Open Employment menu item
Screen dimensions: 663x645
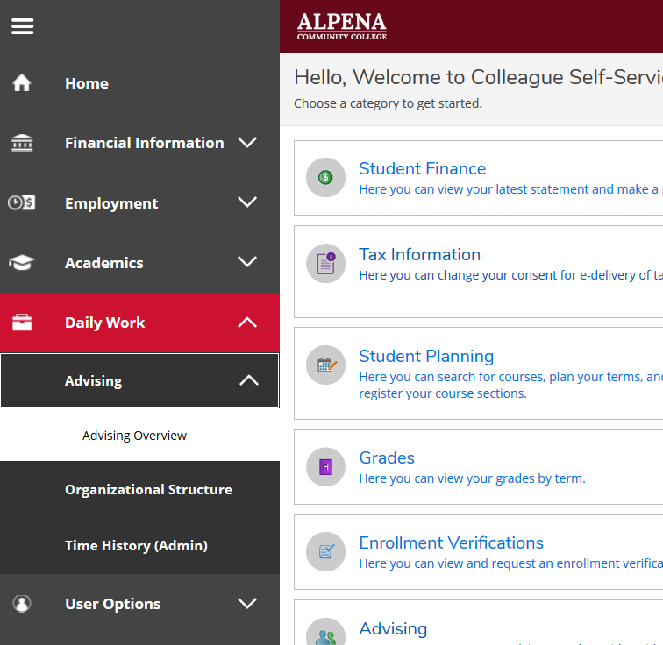[111, 203]
